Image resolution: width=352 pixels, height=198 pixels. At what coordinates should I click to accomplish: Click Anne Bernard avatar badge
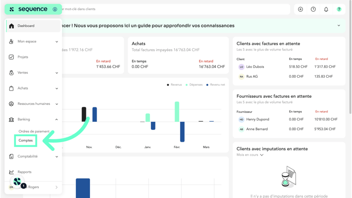tap(241, 129)
